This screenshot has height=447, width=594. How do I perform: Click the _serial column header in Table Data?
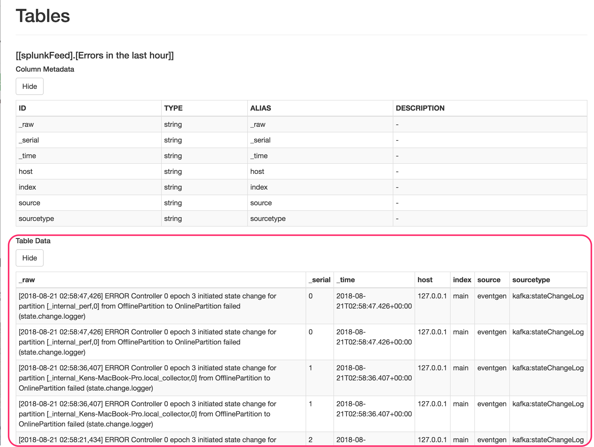coord(320,280)
